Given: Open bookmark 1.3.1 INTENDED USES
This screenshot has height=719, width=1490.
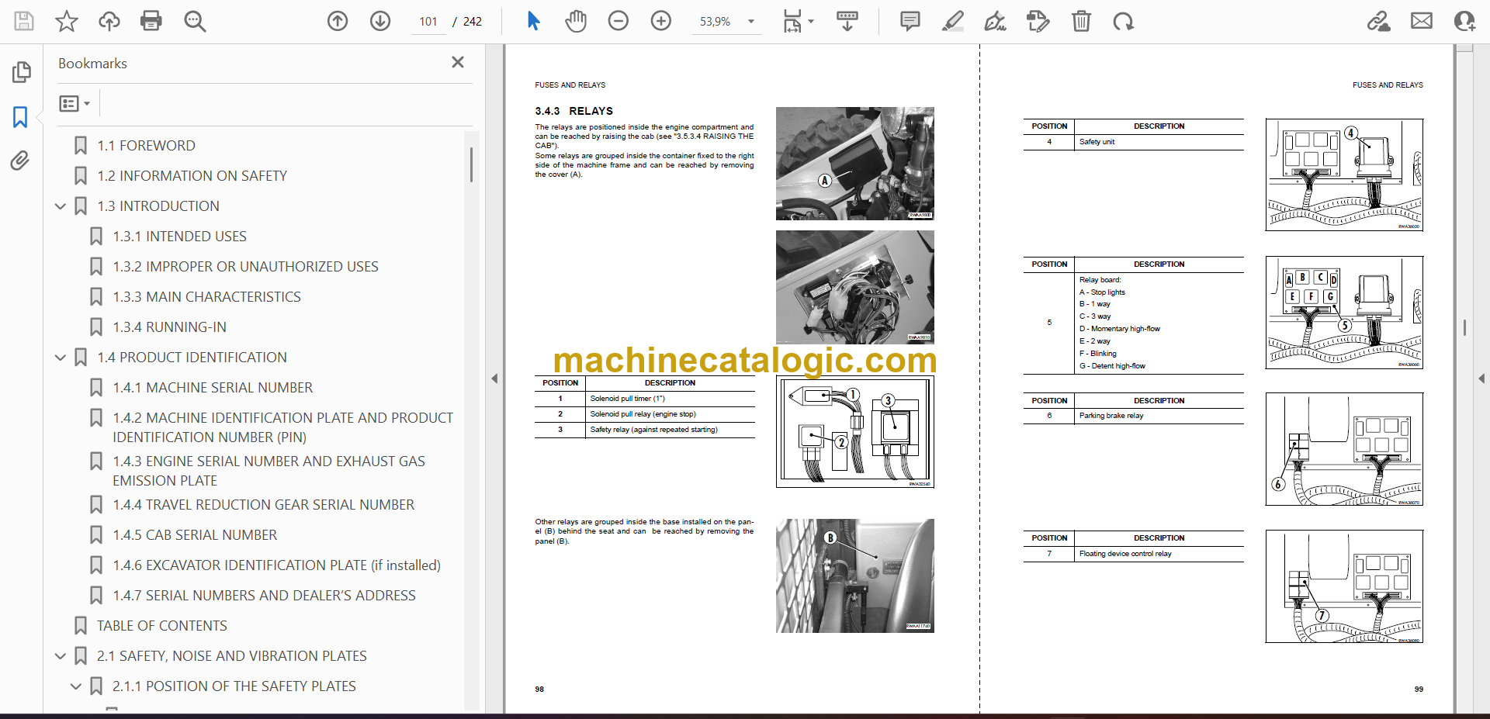Looking at the screenshot, I should 179,236.
